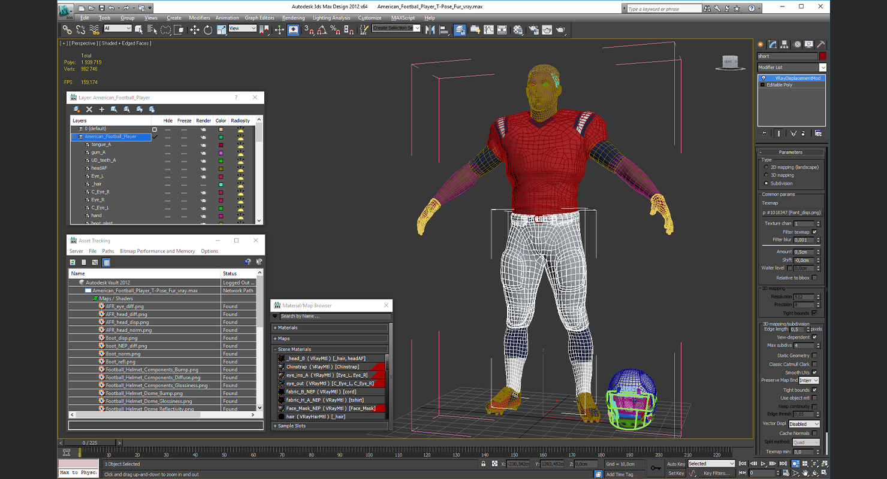
Task: Open Paths menu in Asset Tracking
Action: click(x=108, y=251)
